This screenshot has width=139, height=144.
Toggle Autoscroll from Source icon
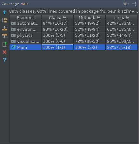tap(4, 36)
